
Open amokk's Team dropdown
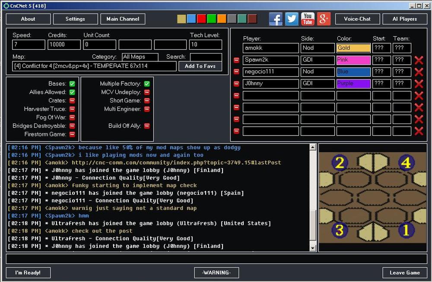coord(402,48)
